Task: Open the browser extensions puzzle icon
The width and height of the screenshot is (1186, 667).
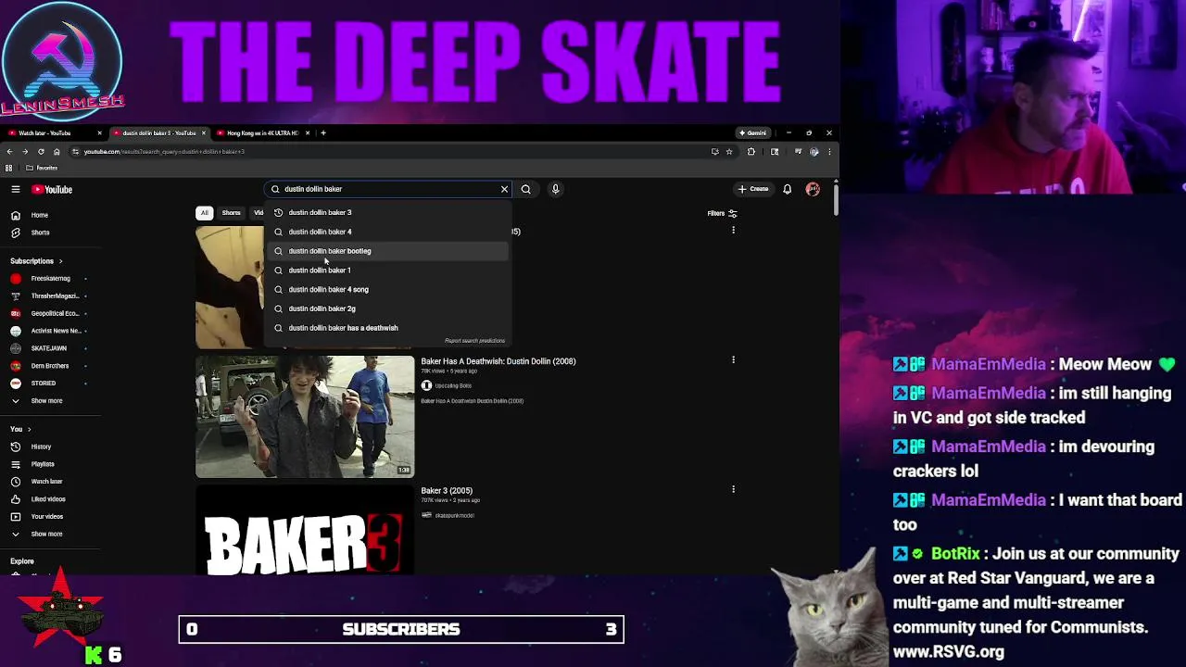Action: 751,152
